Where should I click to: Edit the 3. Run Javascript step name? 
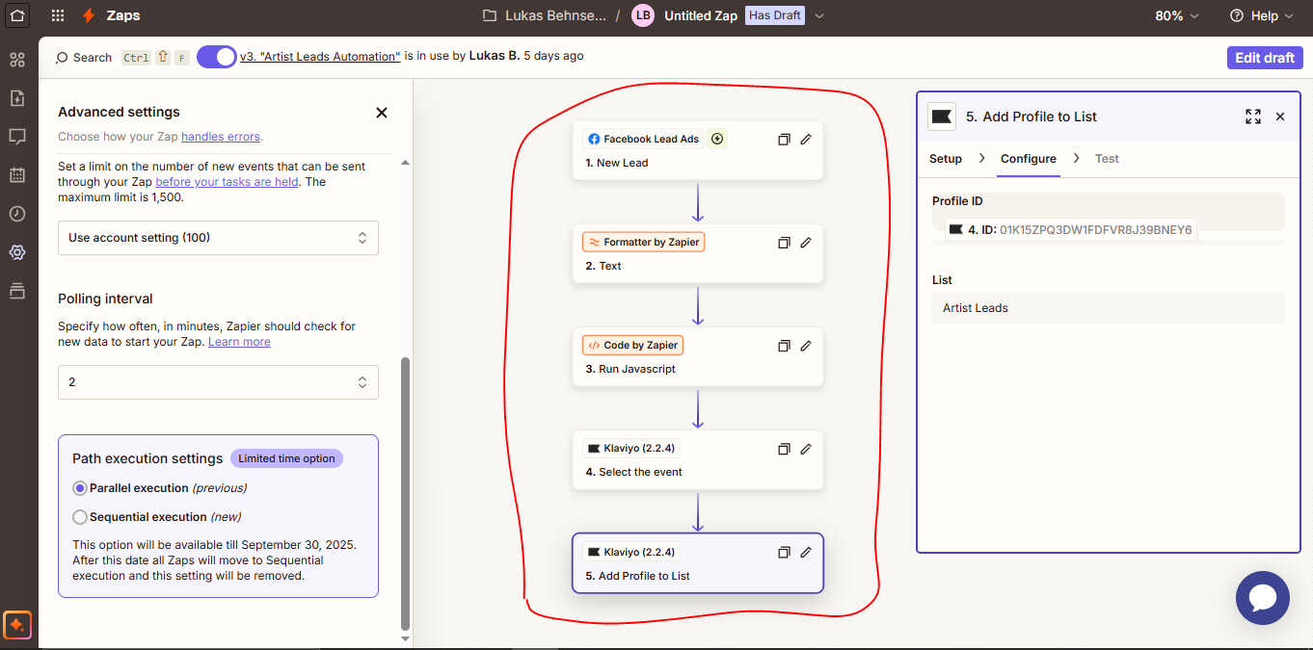coord(806,346)
